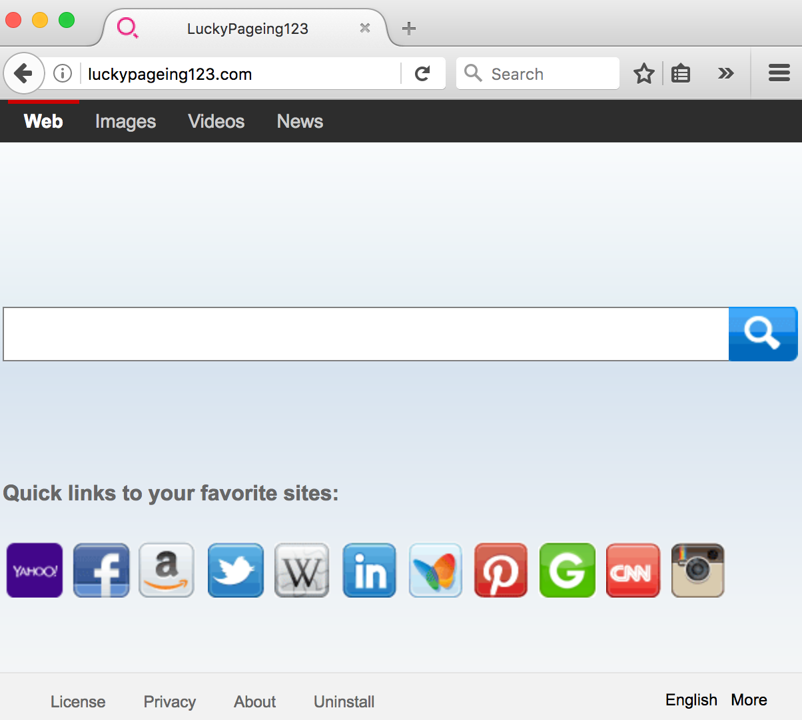The image size is (802, 720).
Task: Click the main page search field
Action: coord(366,334)
